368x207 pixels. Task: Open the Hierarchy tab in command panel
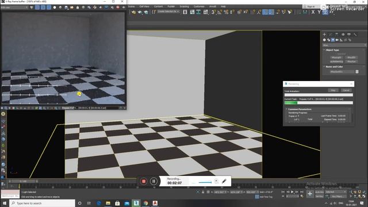click(x=337, y=34)
